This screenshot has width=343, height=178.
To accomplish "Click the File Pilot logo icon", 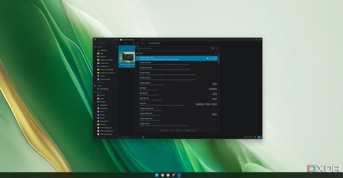I will [x=95, y=39].
